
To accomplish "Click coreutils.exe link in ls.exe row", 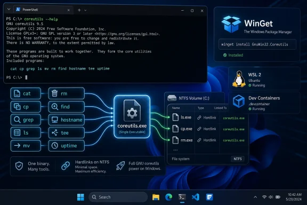I will [x=234, y=118].
